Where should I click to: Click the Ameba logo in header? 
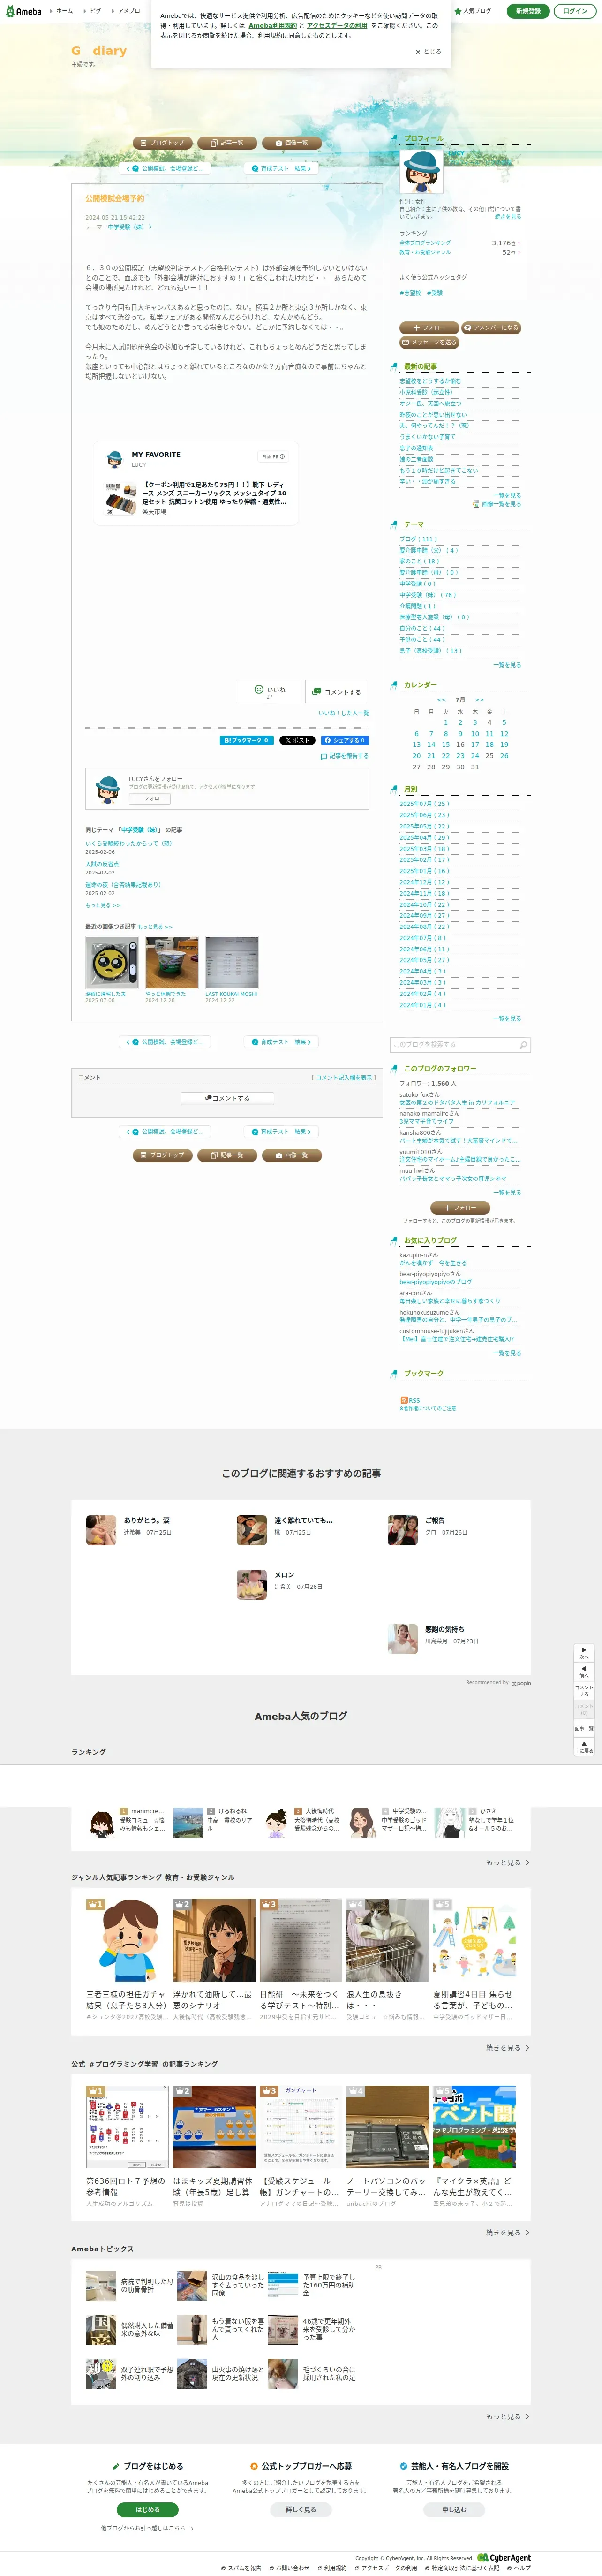click(24, 11)
